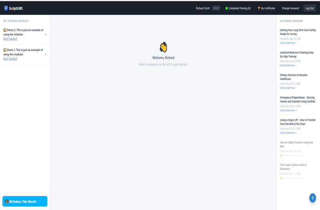
Task: Click the lock icon under Gait Belt training
Action: click(x=281, y=155)
